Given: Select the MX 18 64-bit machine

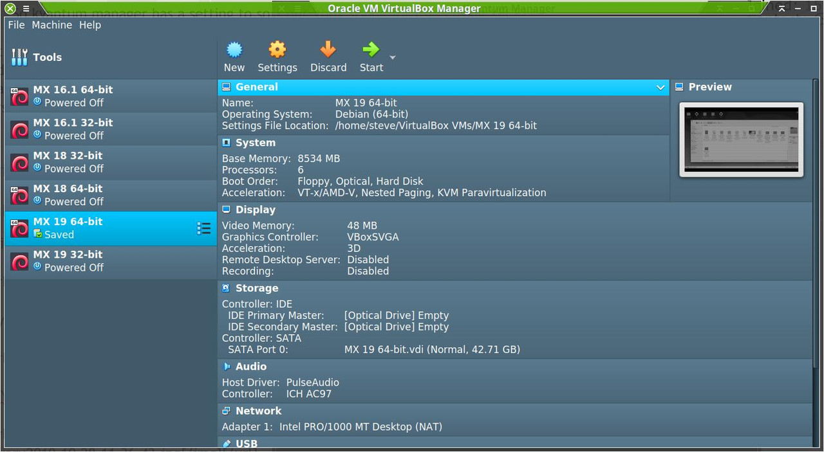Looking at the screenshot, I should pos(111,195).
